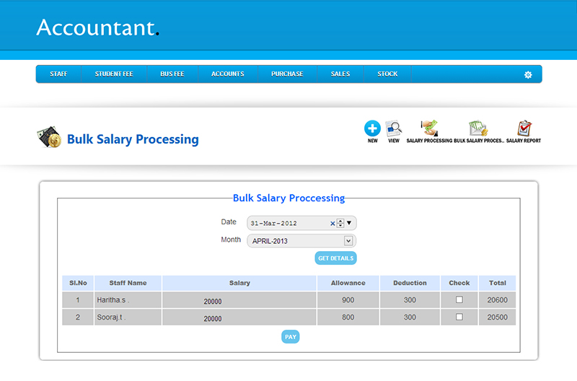Open the settings gear icon
Image resolution: width=577 pixels, height=381 pixels.
click(x=528, y=74)
